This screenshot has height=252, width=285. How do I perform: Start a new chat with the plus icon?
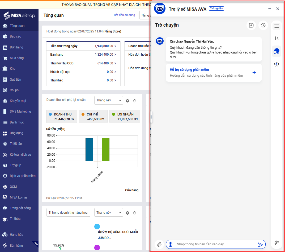251,25
